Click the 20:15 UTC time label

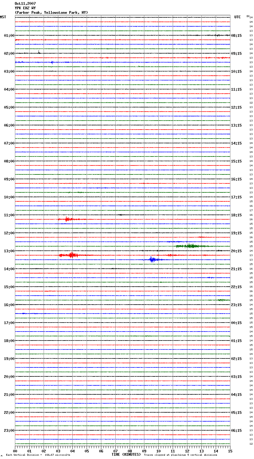(x=236, y=251)
